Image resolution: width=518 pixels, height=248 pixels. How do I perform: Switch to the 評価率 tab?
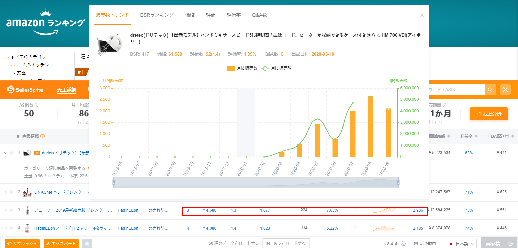[x=234, y=15]
